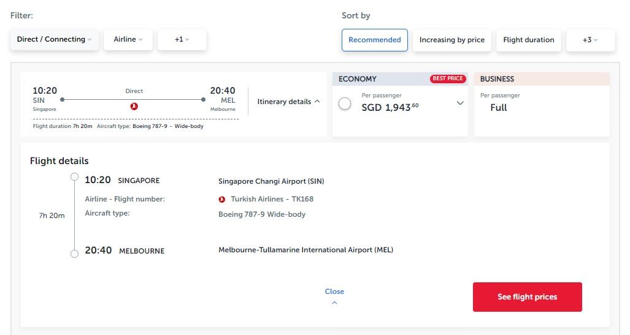The width and height of the screenshot is (630, 335).
Task: Click the Close link under flight details
Action: (334, 292)
